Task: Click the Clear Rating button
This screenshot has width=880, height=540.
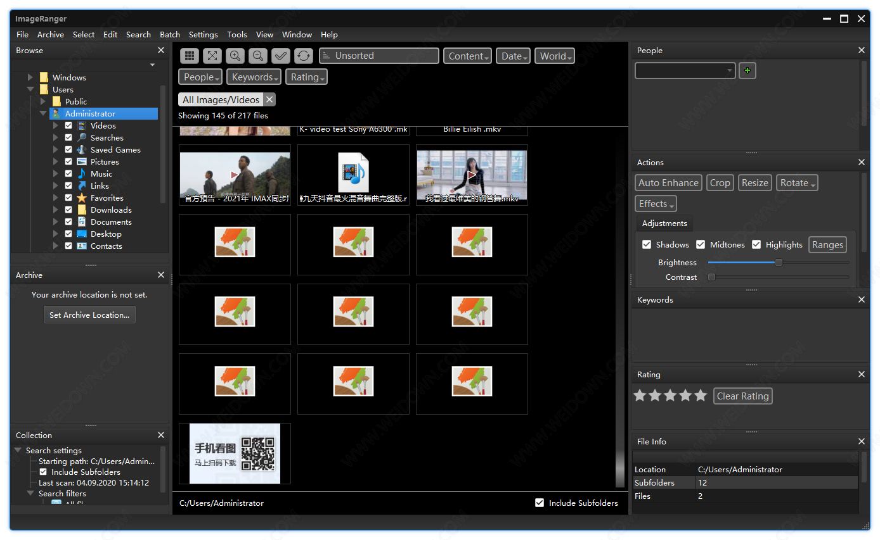Action: 742,396
